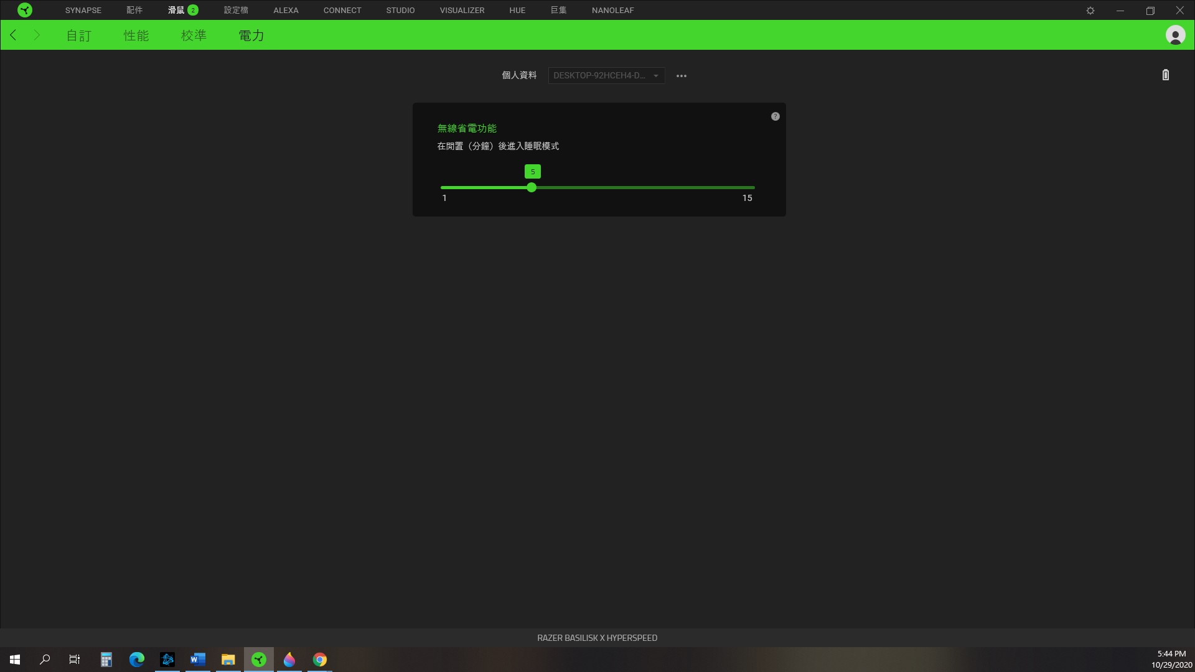This screenshot has height=672, width=1195.
Task: Click the 個人資料 label
Action: coord(519,75)
